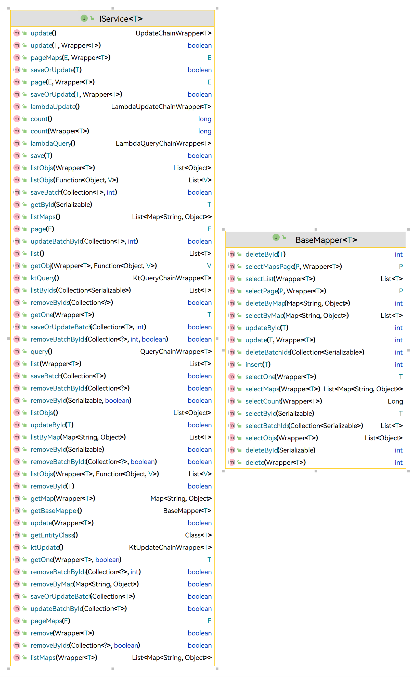Click the method icon beside ktUpdate()

(17, 547)
